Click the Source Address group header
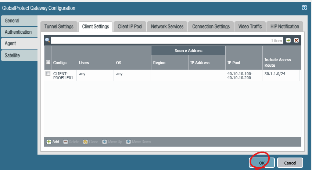 (189, 51)
